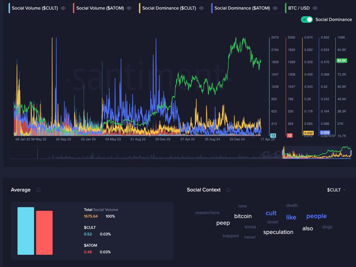Click the right handle of the range brush
Image resolution: width=356 pixels, height=267 pixels.
click(351, 153)
